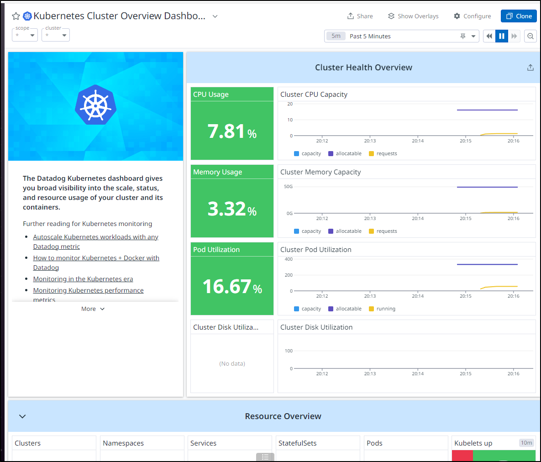Expand notes with More button
The height and width of the screenshot is (462, 541).
93,309
